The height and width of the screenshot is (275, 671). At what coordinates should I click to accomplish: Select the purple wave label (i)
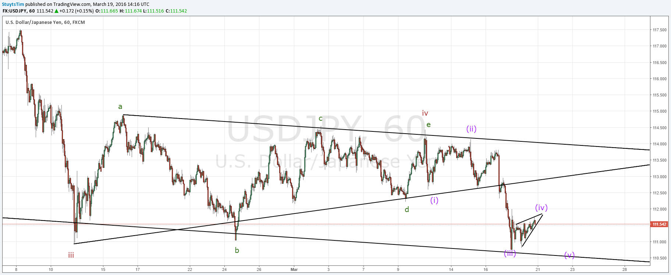click(x=434, y=200)
